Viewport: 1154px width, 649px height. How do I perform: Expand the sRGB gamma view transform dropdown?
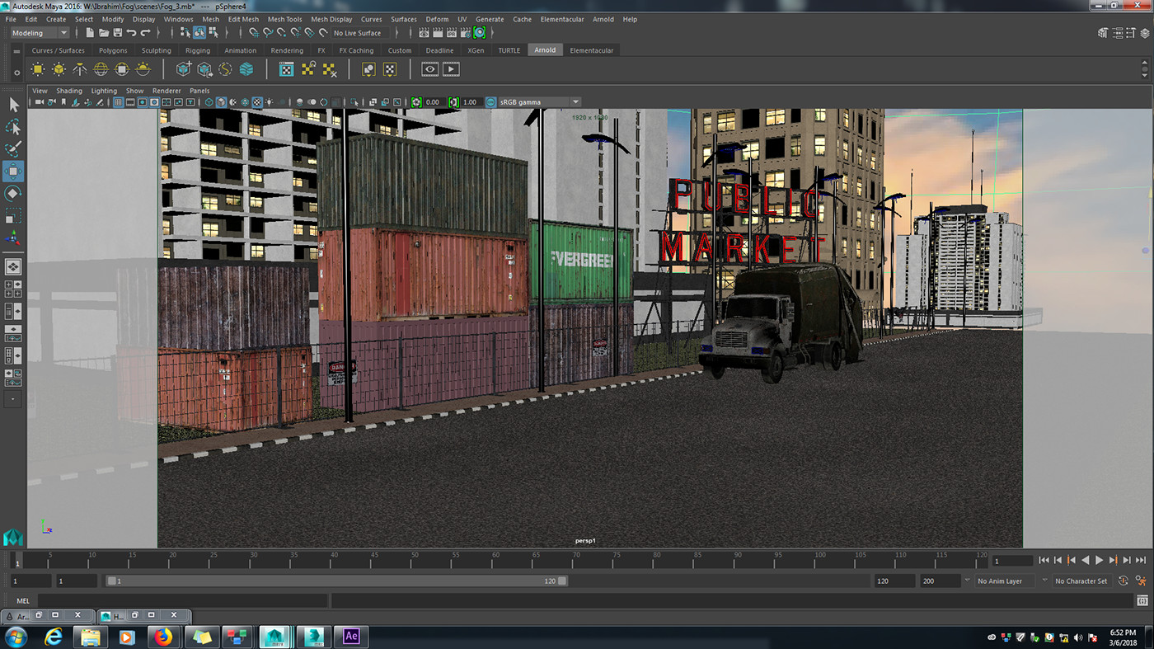click(575, 102)
